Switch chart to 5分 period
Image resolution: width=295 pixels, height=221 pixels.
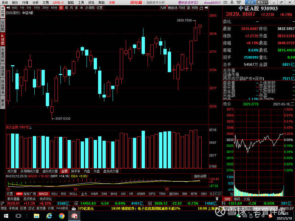29,8
